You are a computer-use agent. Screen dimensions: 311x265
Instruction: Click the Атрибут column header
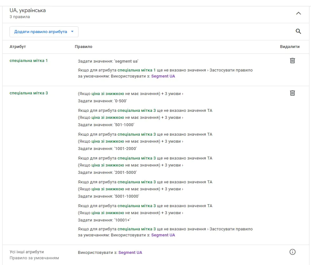[18, 47]
